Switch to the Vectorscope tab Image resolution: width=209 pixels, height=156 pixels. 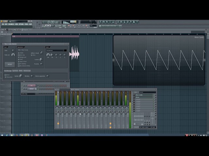pyautogui.click(x=27, y=71)
